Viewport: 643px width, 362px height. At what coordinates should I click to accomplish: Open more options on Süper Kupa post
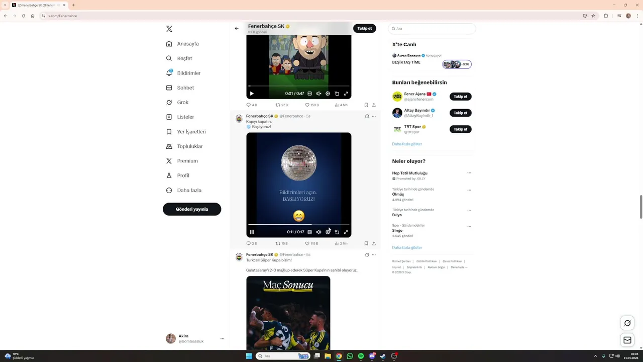point(374,255)
